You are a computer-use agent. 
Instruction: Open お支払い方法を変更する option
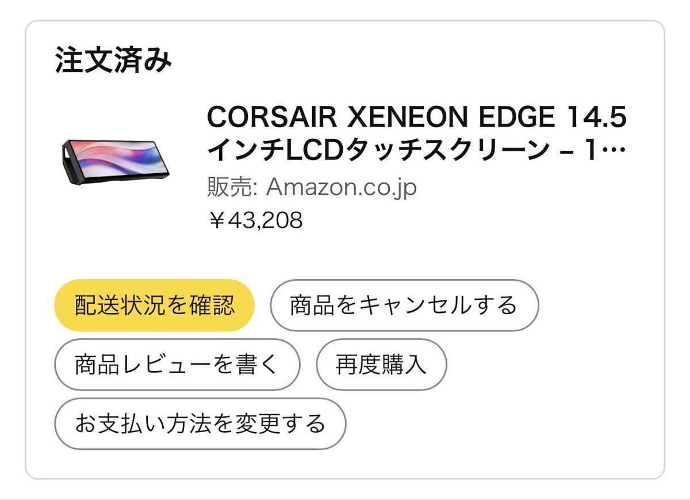(200, 424)
